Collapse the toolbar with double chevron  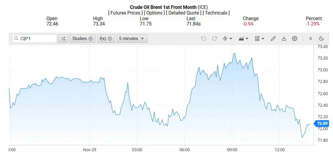(311, 38)
